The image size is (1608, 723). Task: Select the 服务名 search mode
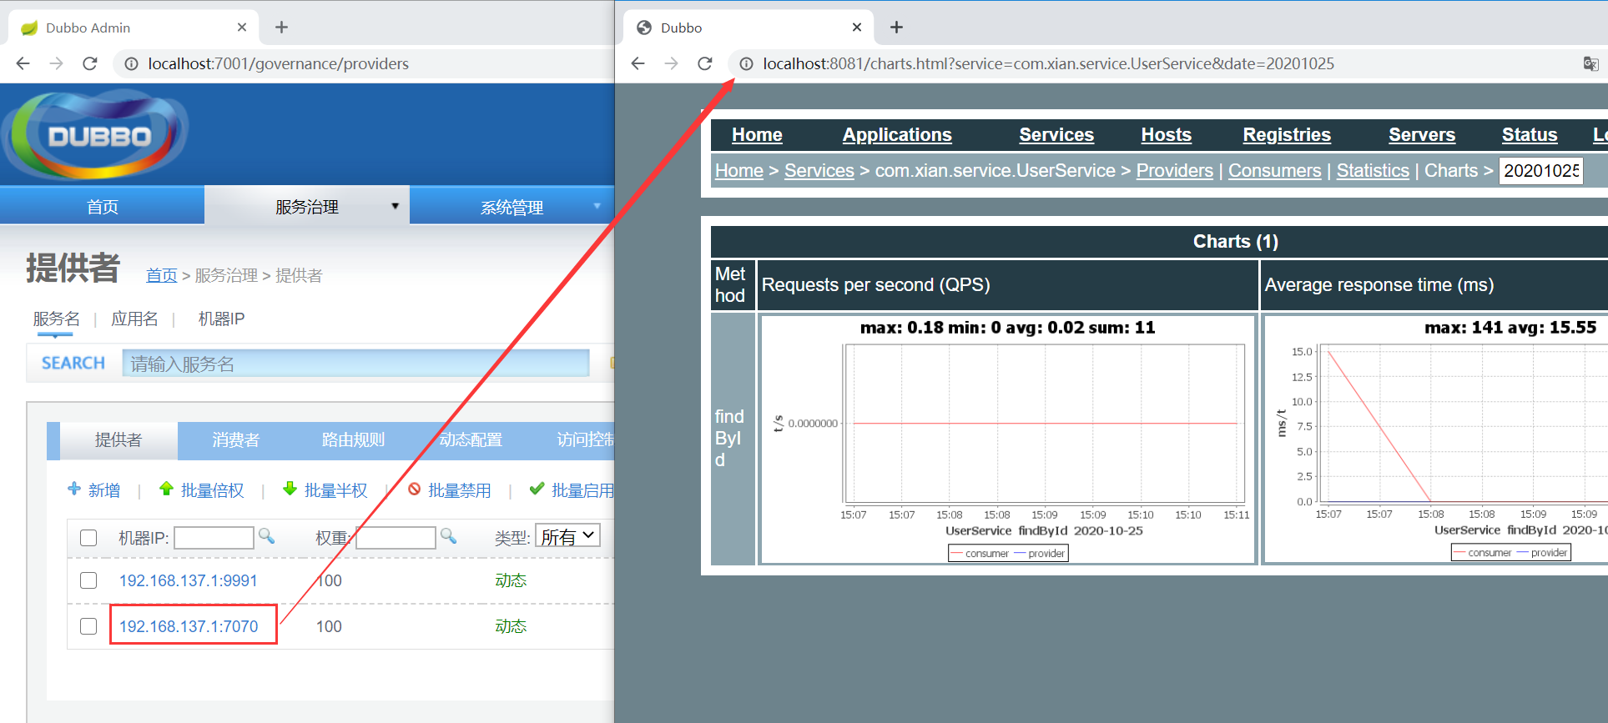click(x=57, y=319)
